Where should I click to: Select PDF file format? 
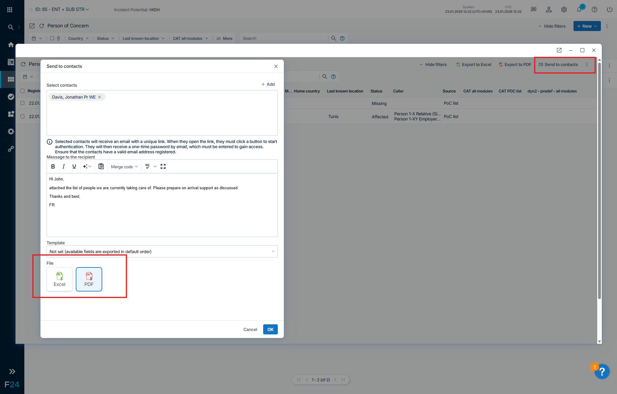click(89, 279)
